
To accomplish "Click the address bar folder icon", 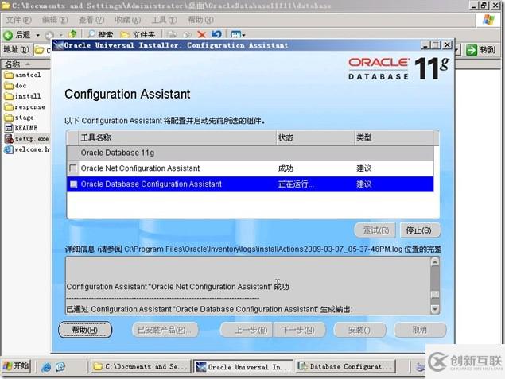I will [39, 50].
